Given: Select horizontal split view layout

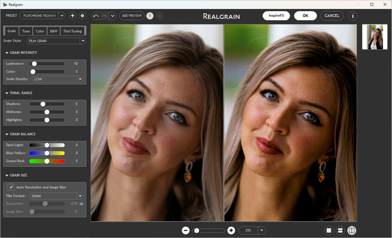Looking at the screenshot, I should click(340, 230).
